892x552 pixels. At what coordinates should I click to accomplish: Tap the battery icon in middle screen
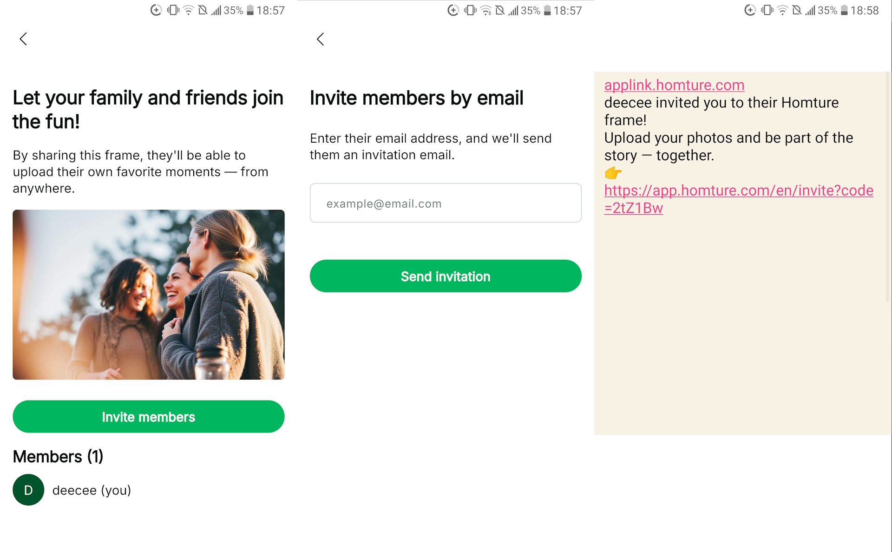pyautogui.click(x=547, y=10)
